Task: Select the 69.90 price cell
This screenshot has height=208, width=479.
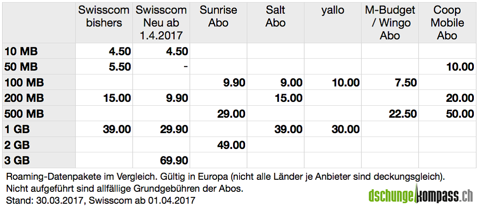Action: 173,160
